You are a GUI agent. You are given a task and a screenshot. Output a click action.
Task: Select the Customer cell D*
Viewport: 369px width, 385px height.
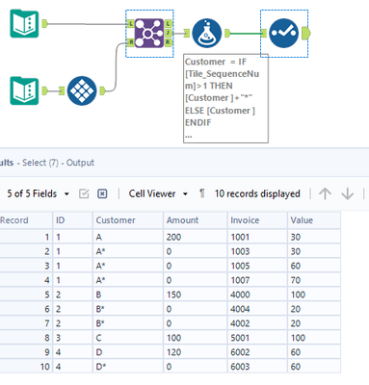click(x=128, y=367)
